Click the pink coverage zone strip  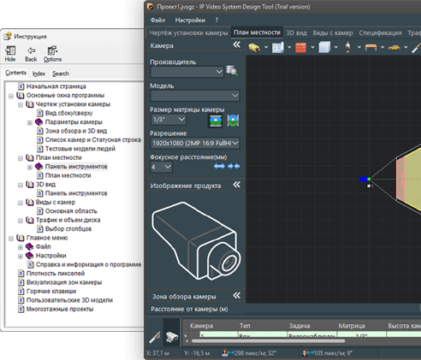[400, 179]
